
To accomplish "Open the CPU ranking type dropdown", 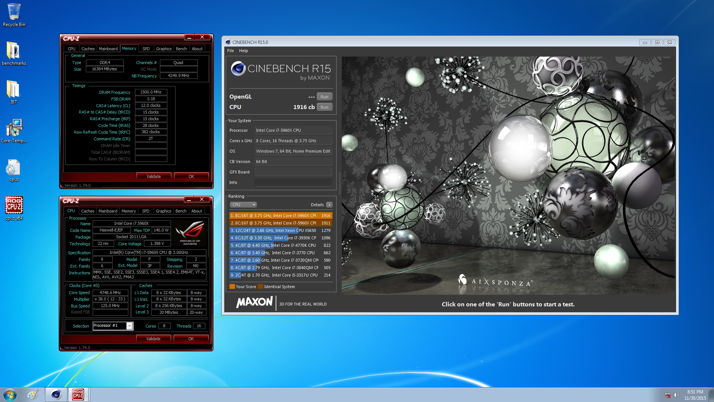I will click(244, 205).
